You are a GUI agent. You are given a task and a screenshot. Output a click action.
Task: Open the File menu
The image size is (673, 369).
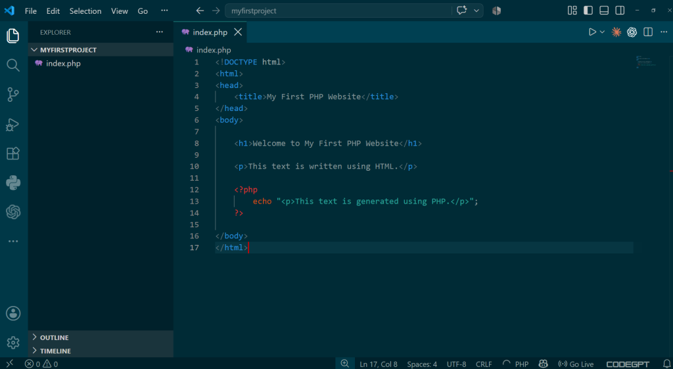(x=30, y=11)
